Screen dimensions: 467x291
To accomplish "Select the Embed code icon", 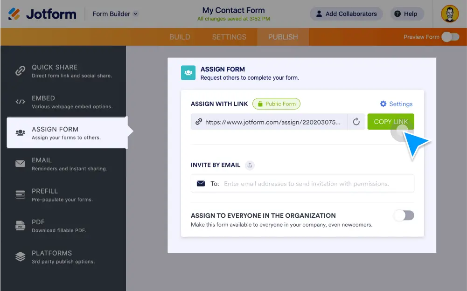I will [x=20, y=102].
